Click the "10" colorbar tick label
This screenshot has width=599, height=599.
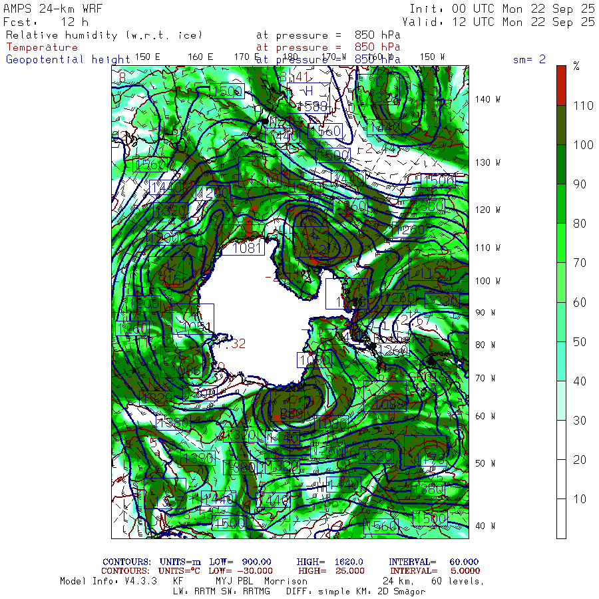(x=580, y=499)
